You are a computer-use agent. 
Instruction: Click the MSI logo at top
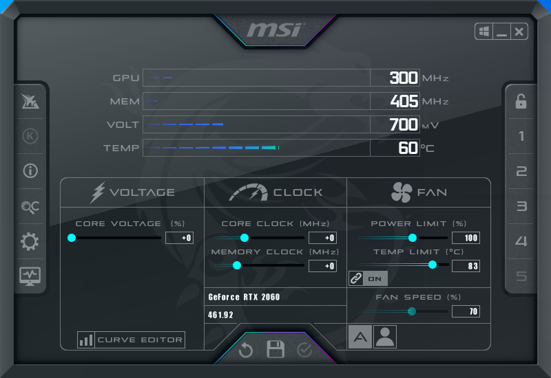pos(275,30)
